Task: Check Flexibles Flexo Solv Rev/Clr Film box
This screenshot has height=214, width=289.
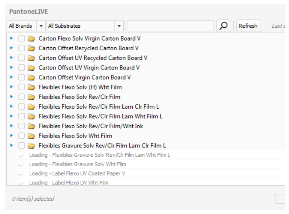Action: pyautogui.click(x=21, y=97)
